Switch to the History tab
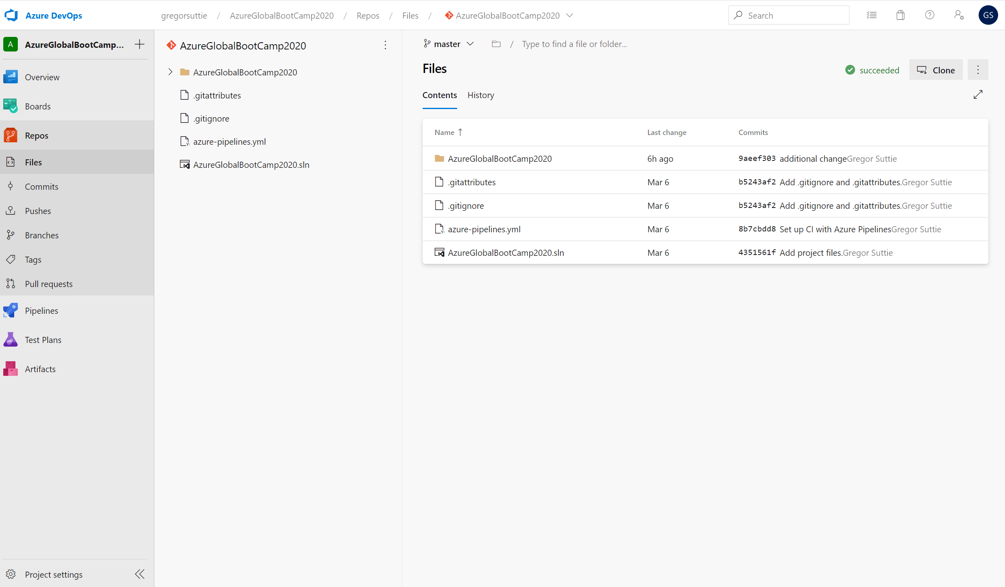The height and width of the screenshot is (587, 1005). (x=481, y=95)
